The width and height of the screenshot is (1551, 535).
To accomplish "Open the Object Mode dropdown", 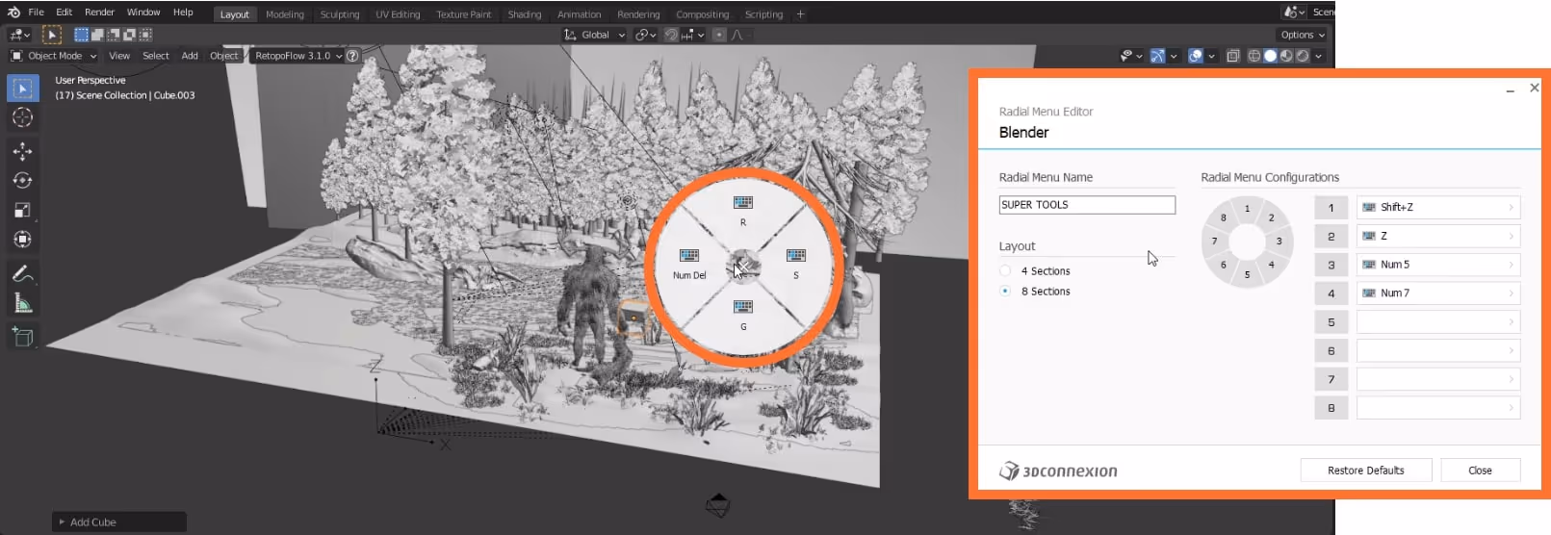I will [54, 56].
